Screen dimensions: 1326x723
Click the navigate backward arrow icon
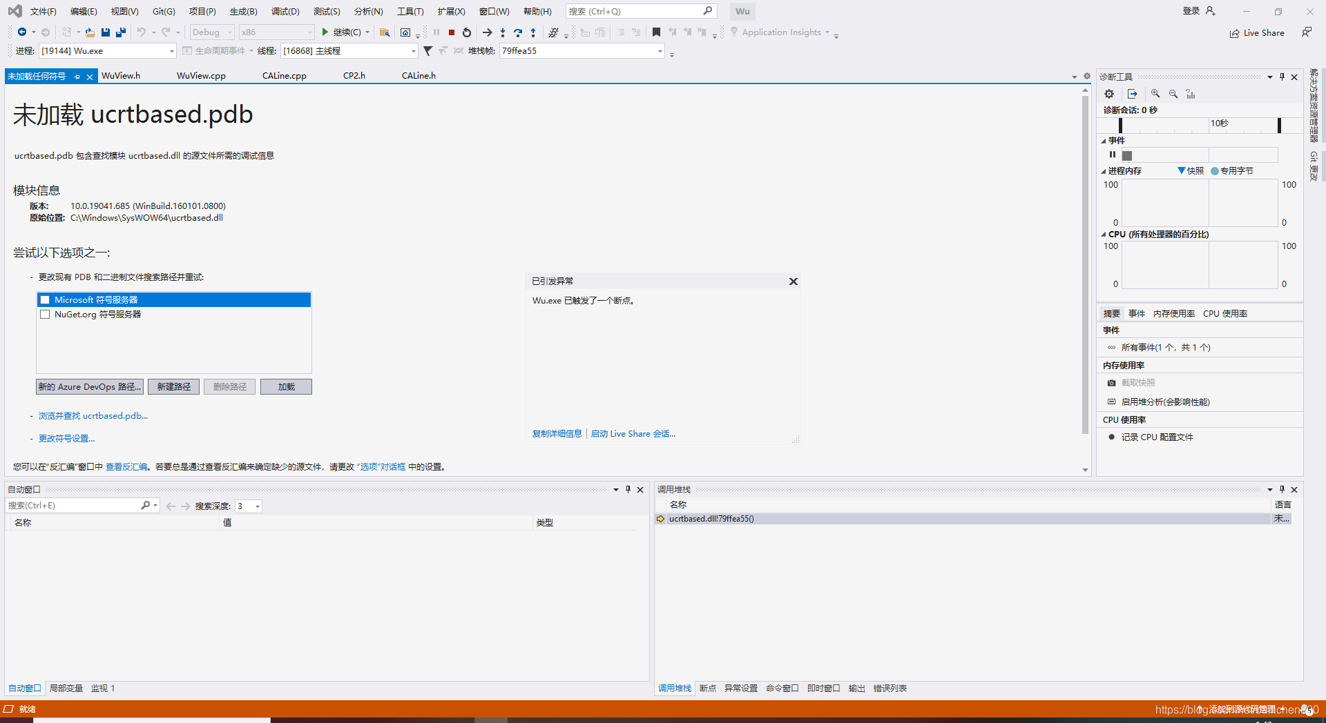point(22,32)
